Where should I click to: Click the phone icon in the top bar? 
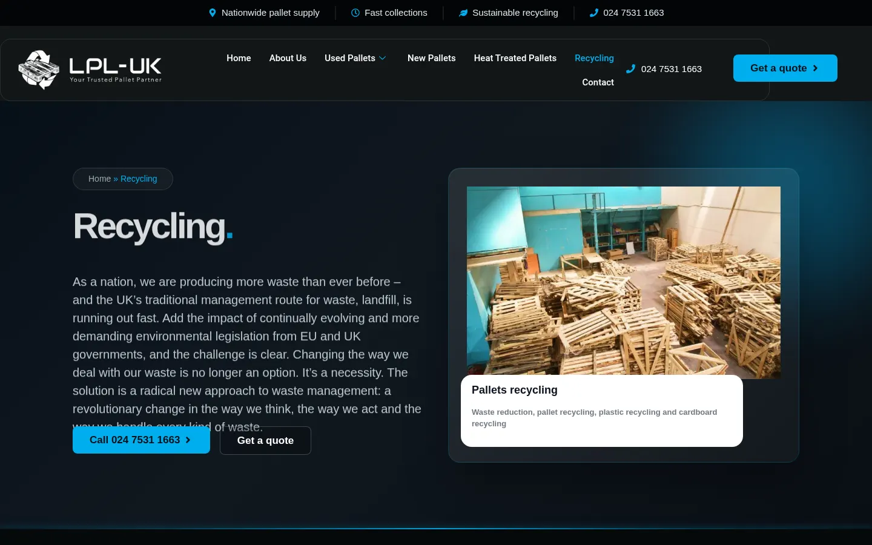(594, 13)
